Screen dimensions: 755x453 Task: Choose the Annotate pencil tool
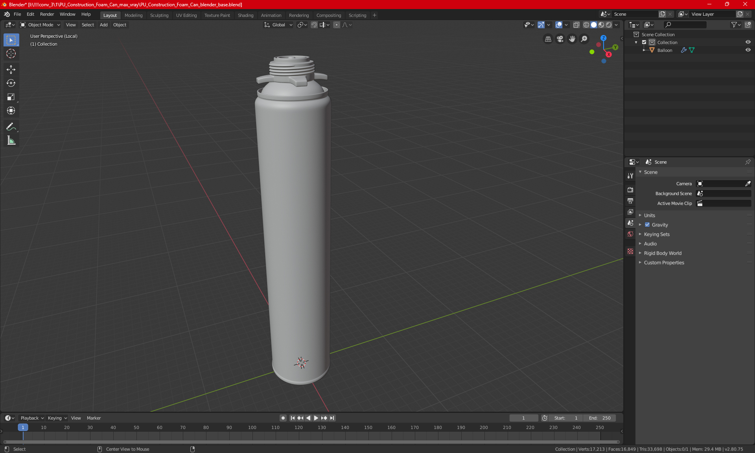tap(11, 127)
